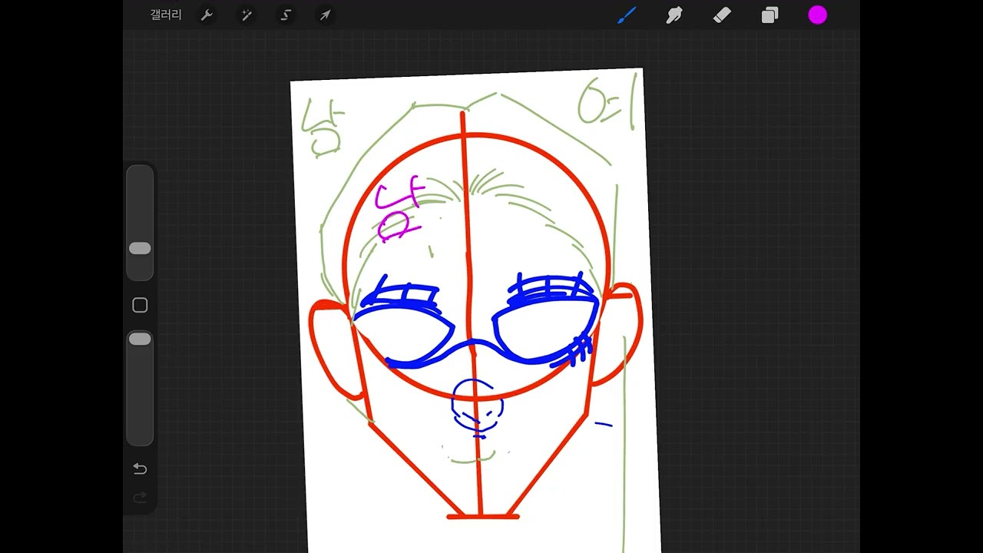This screenshot has width=983, height=553.
Task: Redo the last undone stroke
Action: (x=140, y=498)
